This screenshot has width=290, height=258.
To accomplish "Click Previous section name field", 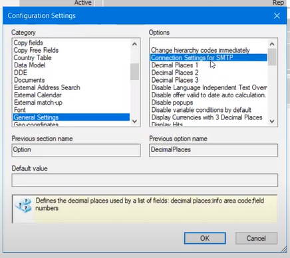I will pyautogui.click(x=76, y=150).
